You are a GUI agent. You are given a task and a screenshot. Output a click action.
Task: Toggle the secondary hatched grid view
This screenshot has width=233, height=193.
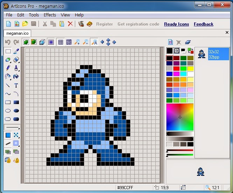[69, 42]
